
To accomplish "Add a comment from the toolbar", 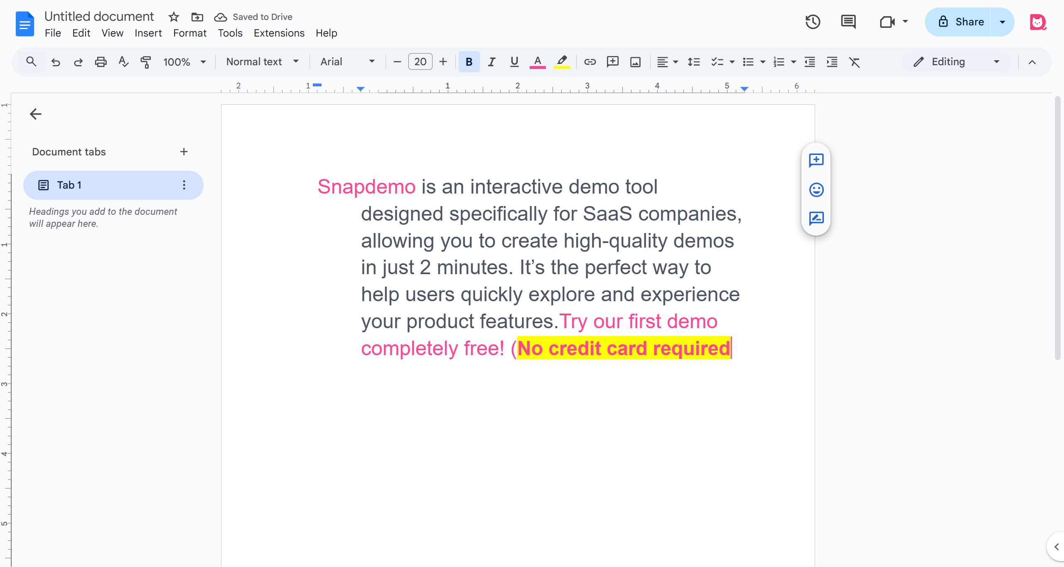I will coord(612,62).
